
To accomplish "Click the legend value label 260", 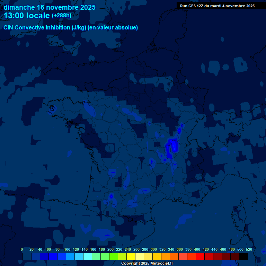I will [x=136, y=249].
